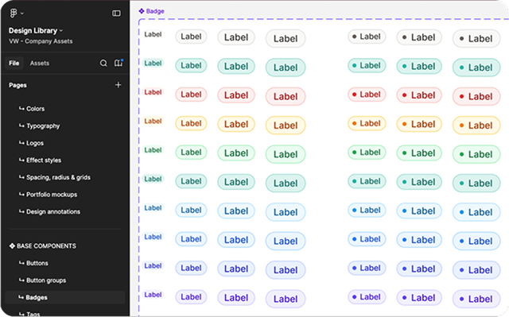The image size is (509, 317).
Task: Click the search magnifier icon
Action: [x=103, y=63]
